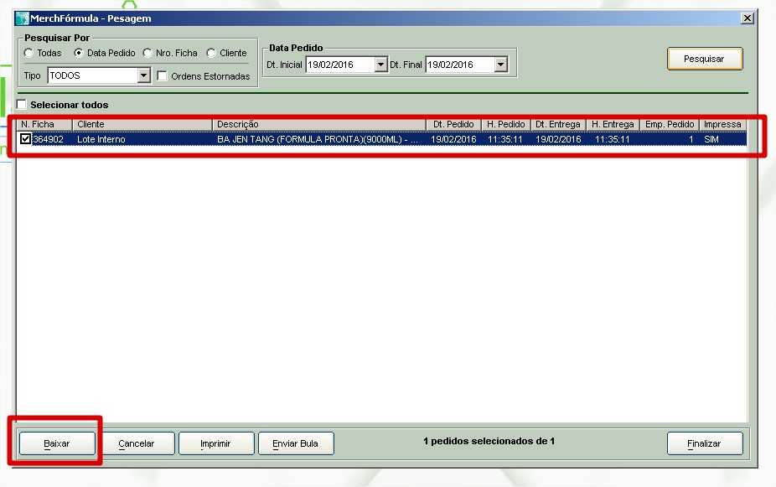Viewport: 776px width, 487px height.
Task: Sort by the Descrição column header
Action: pos(318,124)
